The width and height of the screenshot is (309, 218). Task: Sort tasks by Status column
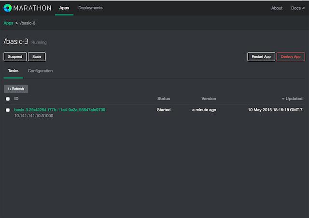pos(164,99)
